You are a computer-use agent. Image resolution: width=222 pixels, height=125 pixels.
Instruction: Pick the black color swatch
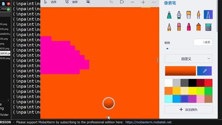(x=192, y=83)
